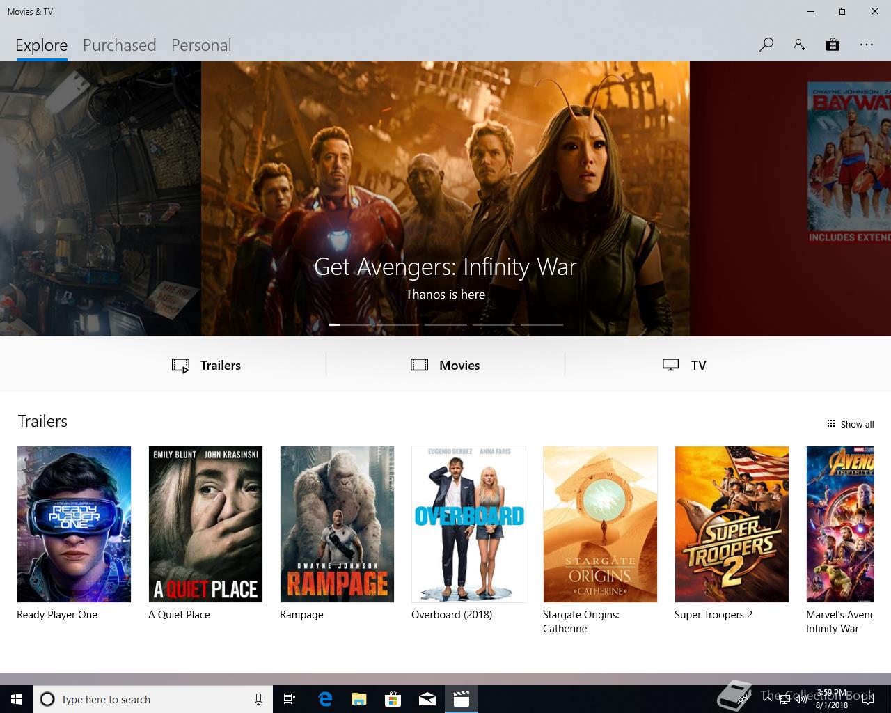This screenshot has width=891, height=713.
Task: Open the Stargate Origins poster
Action: click(x=600, y=524)
